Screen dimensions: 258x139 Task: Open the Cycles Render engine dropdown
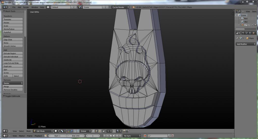(120, 7)
